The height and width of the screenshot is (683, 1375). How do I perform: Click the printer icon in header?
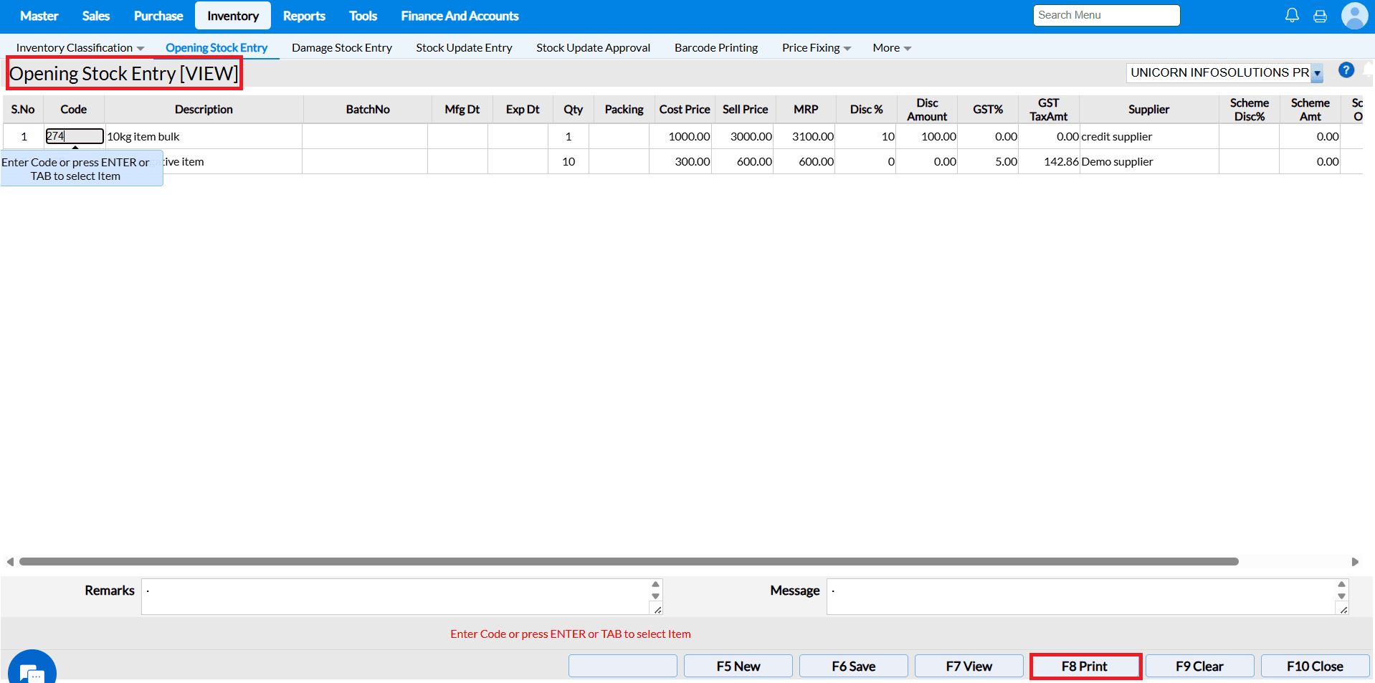[x=1320, y=16]
